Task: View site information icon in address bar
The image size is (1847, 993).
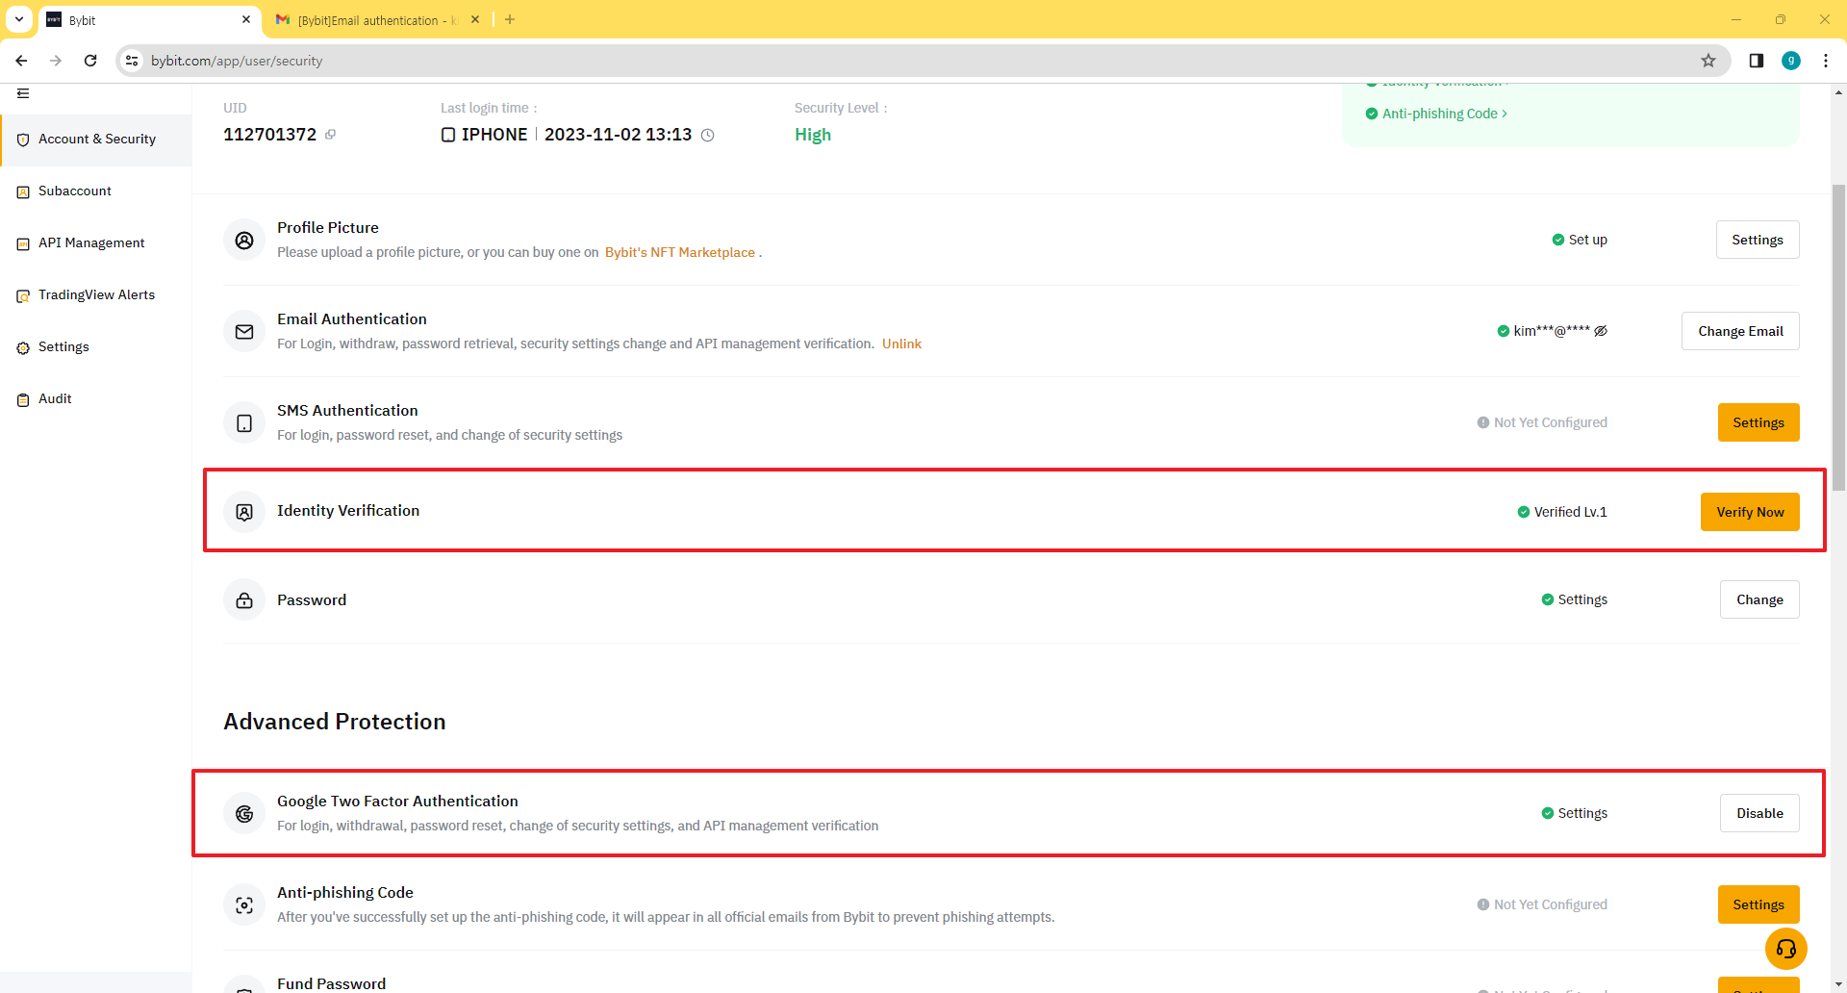Action: tap(133, 61)
